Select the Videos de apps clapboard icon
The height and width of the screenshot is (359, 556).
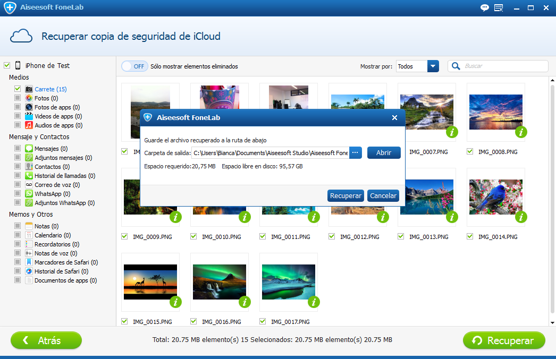[29, 116]
